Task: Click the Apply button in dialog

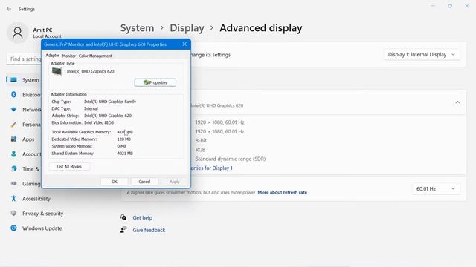Action: tap(175, 182)
